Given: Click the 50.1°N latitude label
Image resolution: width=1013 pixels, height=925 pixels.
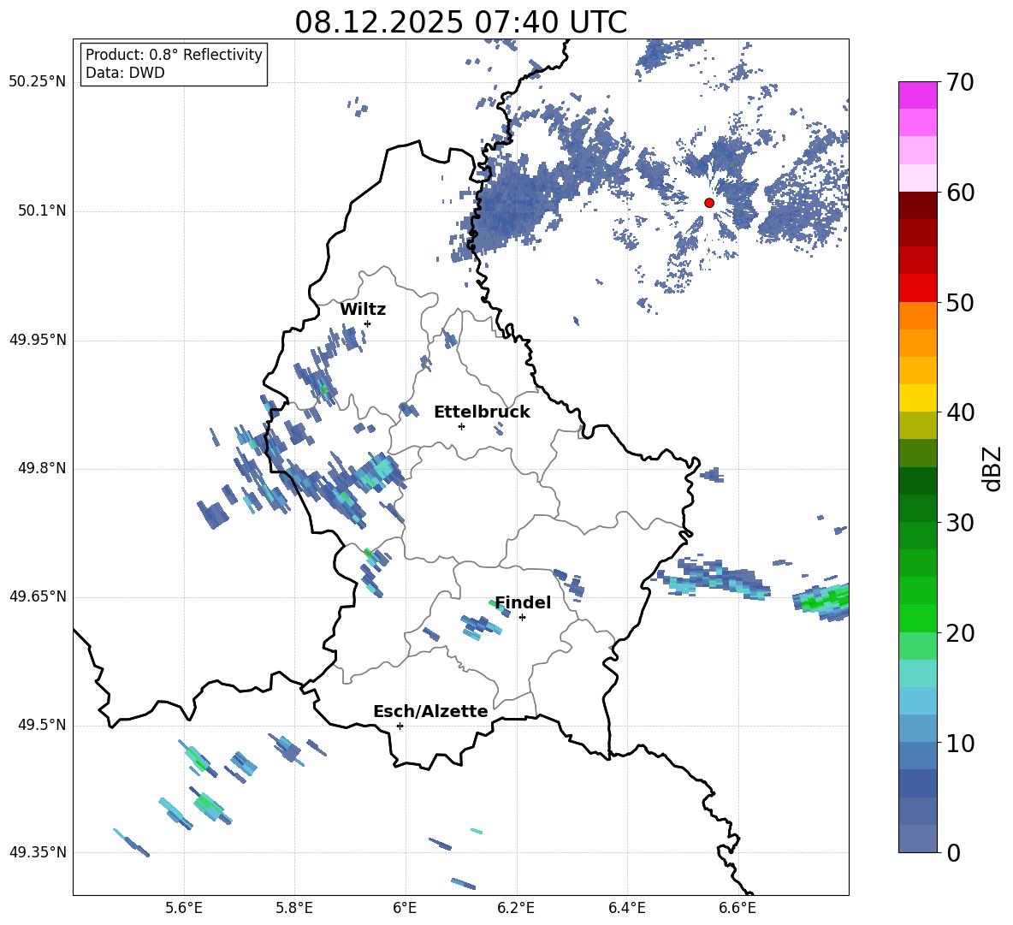Looking at the screenshot, I should pos(41,211).
